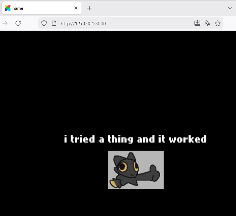Click the page info document icon
Image resolution: width=236 pixels, height=216 pixels.
[x=54, y=23]
